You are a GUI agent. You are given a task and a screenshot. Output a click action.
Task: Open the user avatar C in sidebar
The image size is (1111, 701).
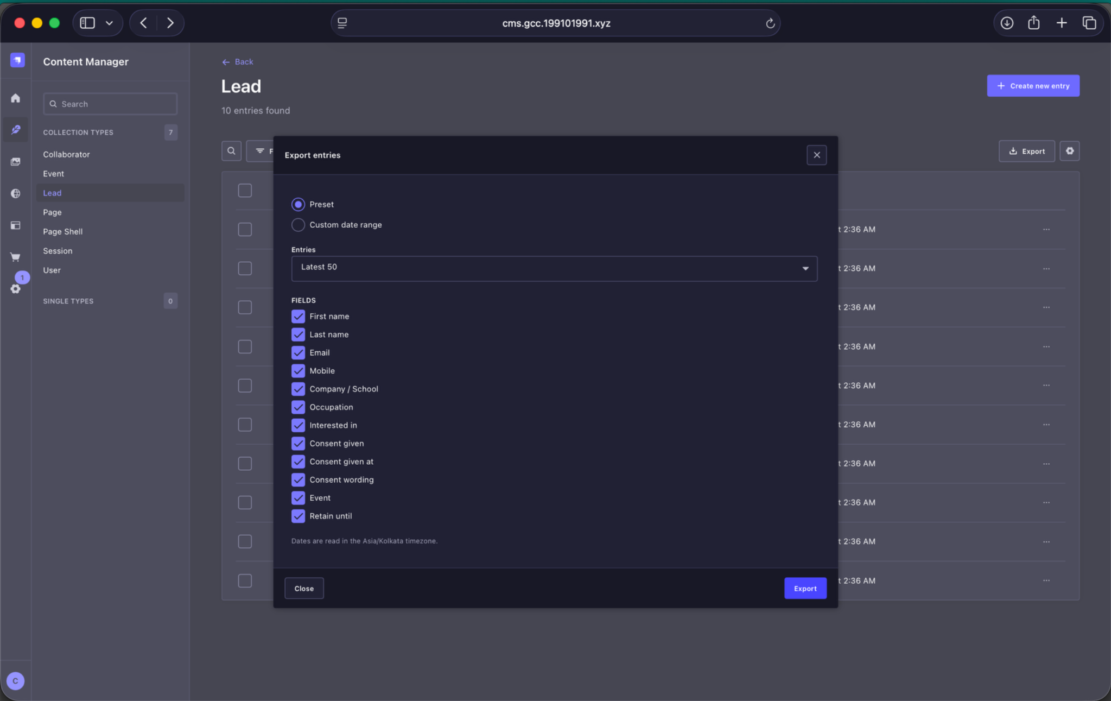click(15, 680)
